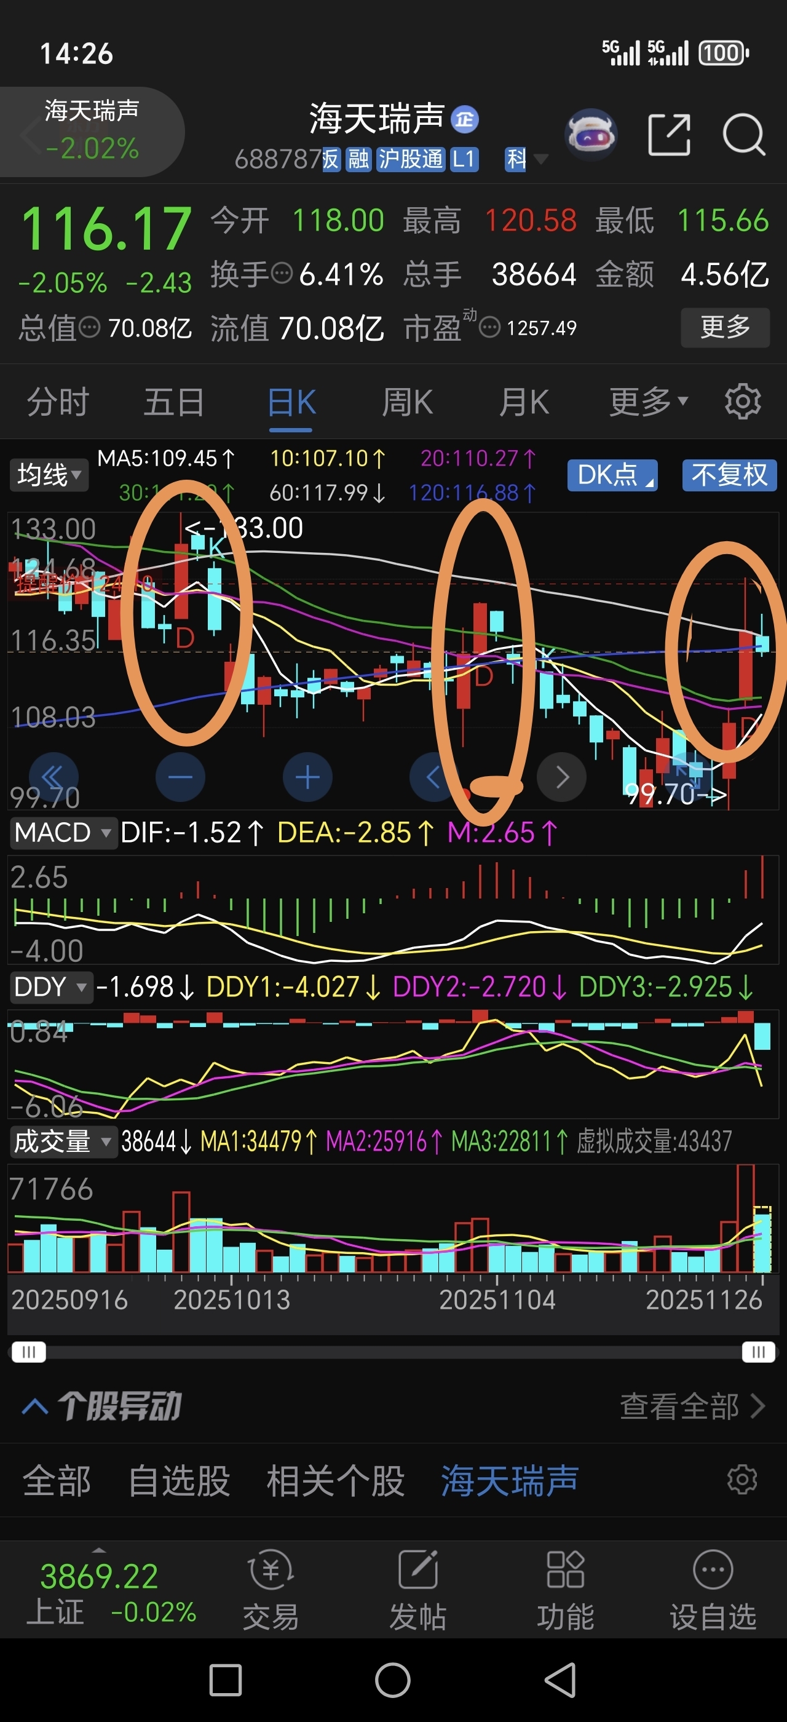Open the 成交量 indicator dropdown
This screenshot has height=1722, width=787.
pos(63,1141)
